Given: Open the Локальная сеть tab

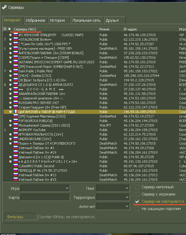Looking at the screenshot, I should point(87,20).
